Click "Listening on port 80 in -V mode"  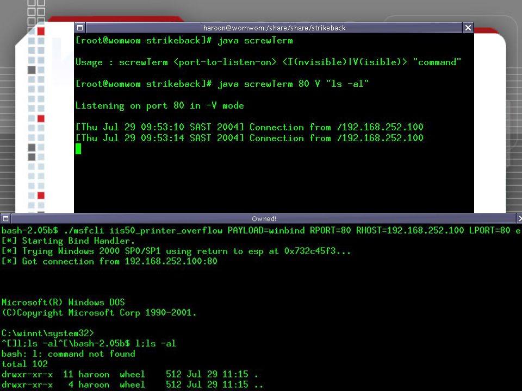tap(160, 106)
